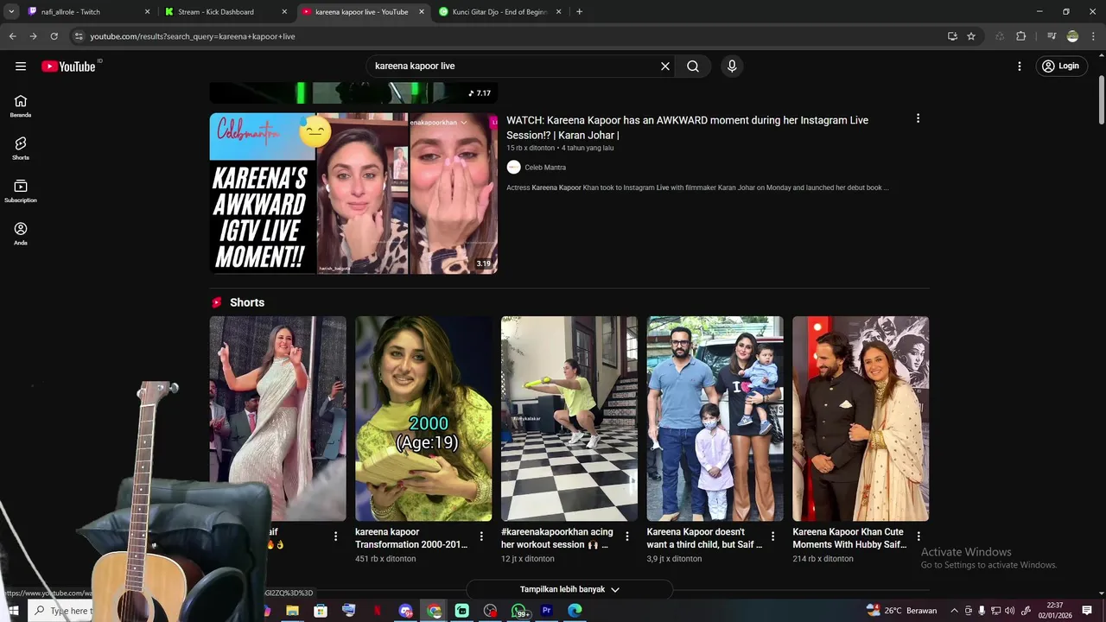Show hidden system tray icons

(954, 611)
